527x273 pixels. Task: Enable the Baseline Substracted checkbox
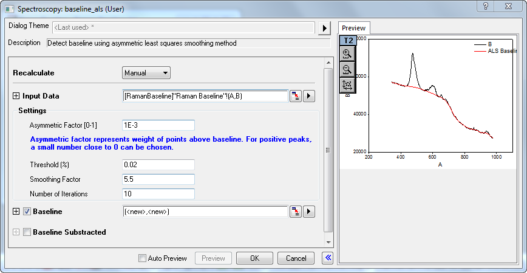[x=27, y=232]
